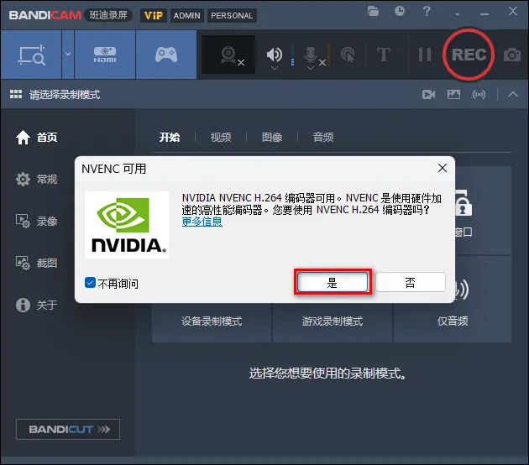Click 选择您想要使用的录制模式 text
Image resolution: width=529 pixels, height=465 pixels.
click(327, 374)
